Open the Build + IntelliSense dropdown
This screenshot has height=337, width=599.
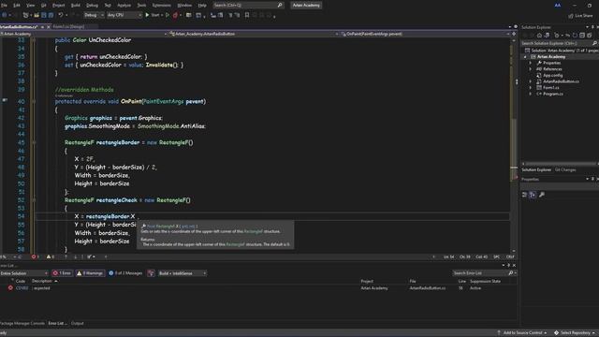pos(183,273)
